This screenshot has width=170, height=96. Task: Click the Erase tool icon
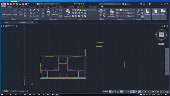43,10
